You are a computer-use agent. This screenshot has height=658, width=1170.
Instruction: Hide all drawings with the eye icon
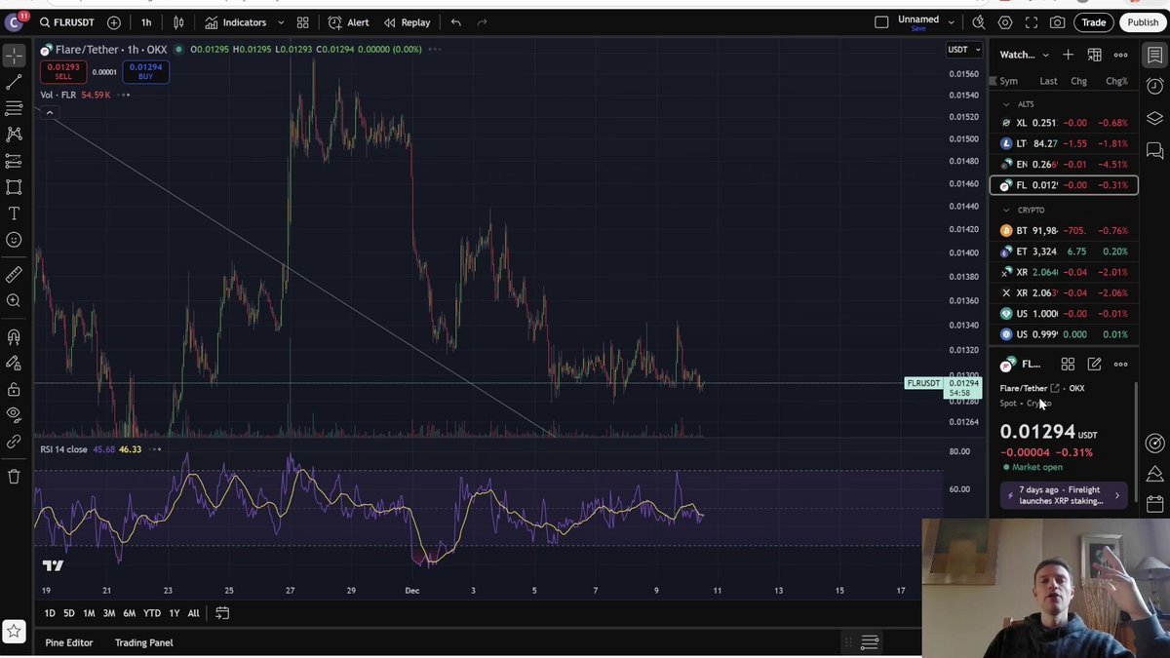14,414
